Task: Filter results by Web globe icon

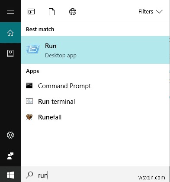Action: point(73,12)
